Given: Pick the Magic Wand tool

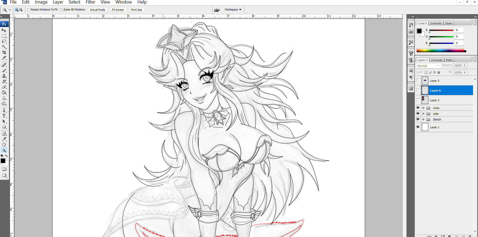Looking at the screenshot, I should (4, 47).
